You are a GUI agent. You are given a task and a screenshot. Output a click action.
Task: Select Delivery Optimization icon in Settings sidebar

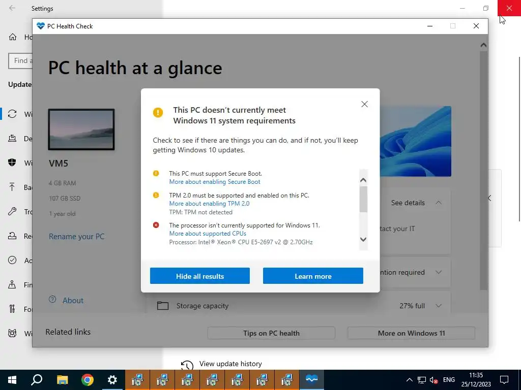click(12, 138)
